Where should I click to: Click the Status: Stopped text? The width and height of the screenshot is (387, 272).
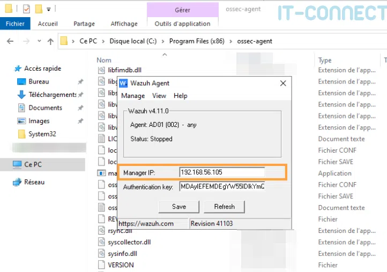click(151, 139)
